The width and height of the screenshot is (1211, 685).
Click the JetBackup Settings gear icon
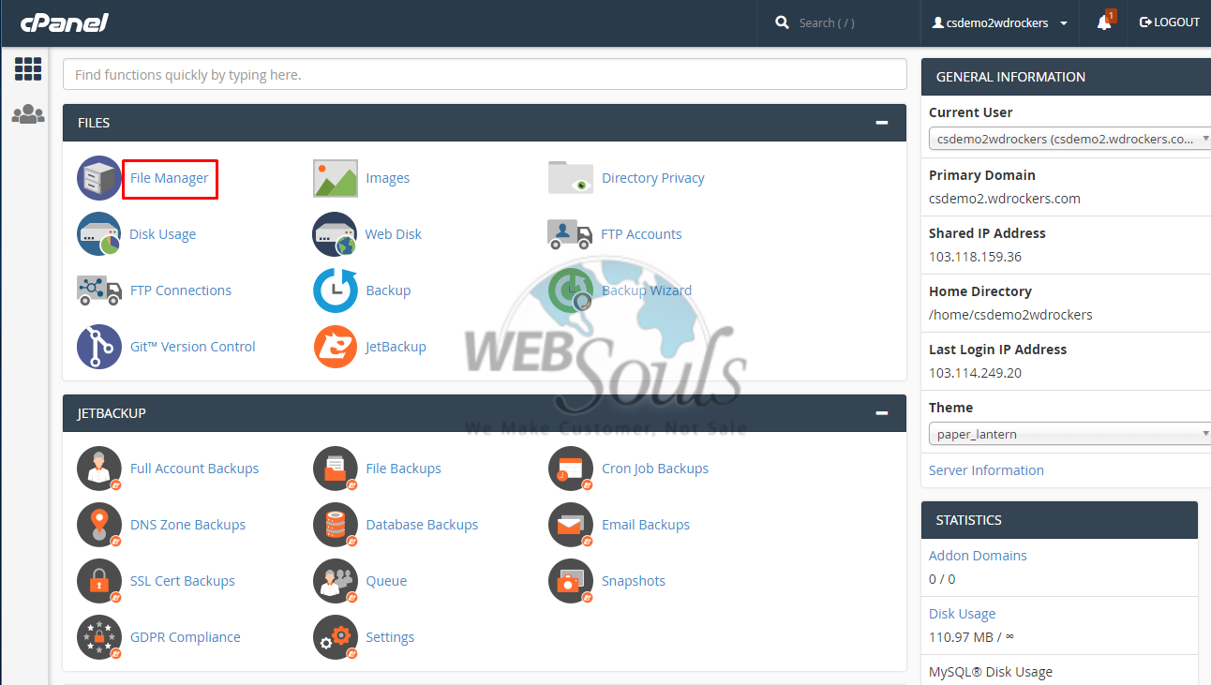pyautogui.click(x=336, y=637)
